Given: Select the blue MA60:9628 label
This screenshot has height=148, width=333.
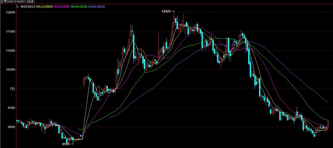Looking at the screenshot, I should click(x=96, y=7).
